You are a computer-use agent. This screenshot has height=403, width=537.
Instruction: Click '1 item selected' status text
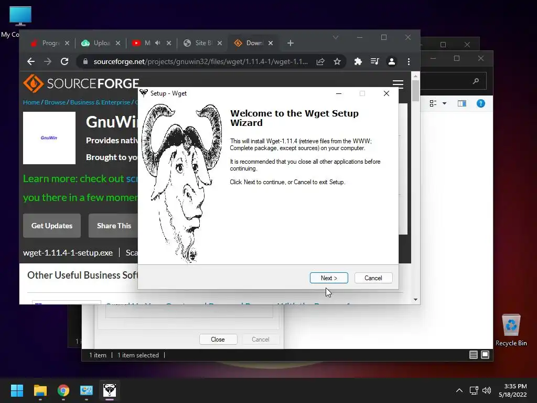(138, 355)
